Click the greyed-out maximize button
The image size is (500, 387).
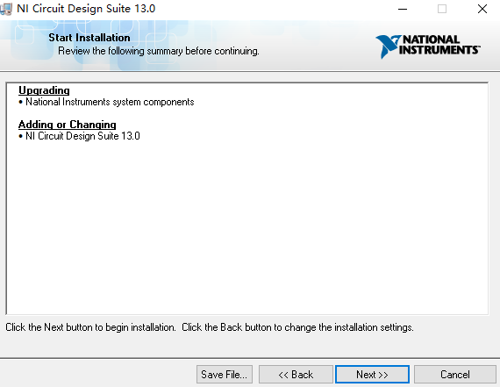pos(442,9)
